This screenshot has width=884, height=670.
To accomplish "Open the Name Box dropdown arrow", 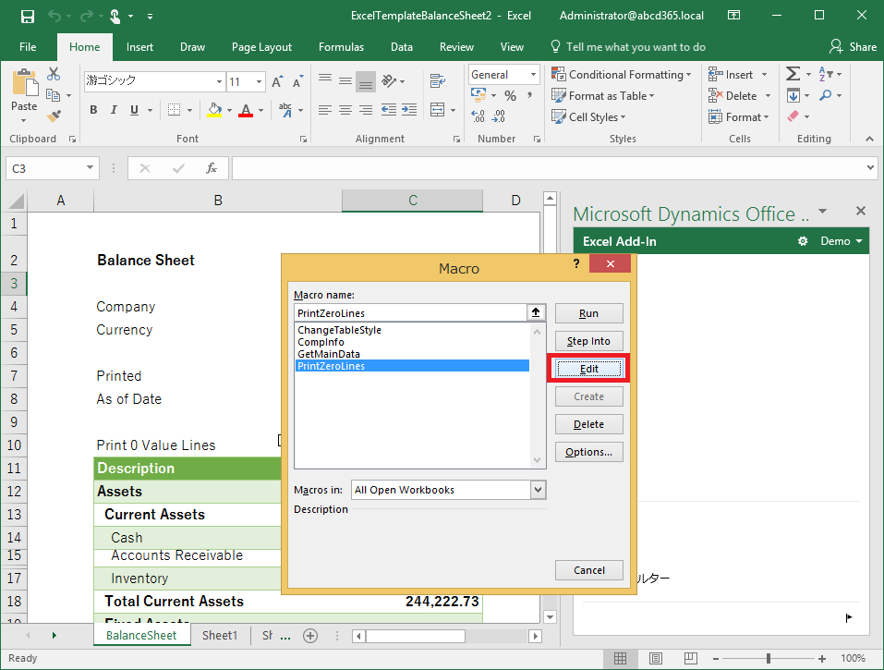I will point(90,167).
